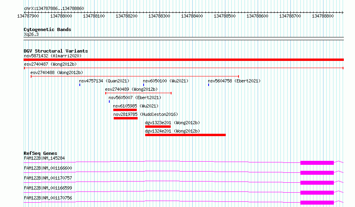Click the red bar under nsv2819785
The image size is (355, 207).
click(x=125, y=118)
